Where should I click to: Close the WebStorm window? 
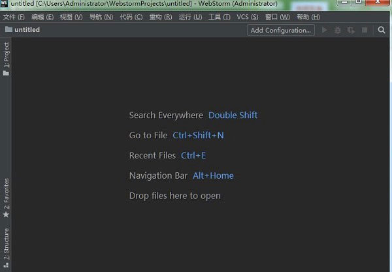[378, 2]
